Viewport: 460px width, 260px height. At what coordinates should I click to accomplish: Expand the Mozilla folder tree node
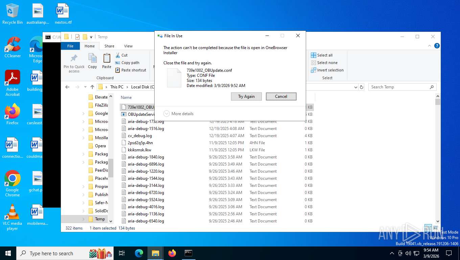pos(84,138)
